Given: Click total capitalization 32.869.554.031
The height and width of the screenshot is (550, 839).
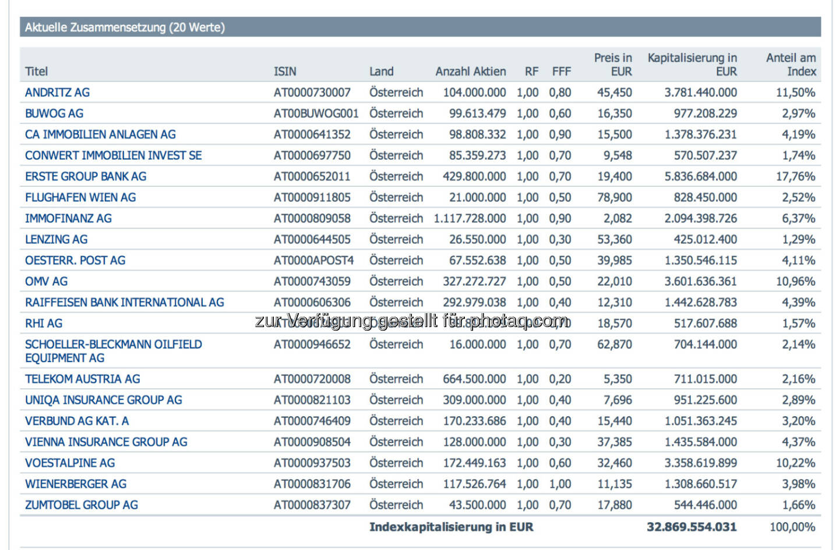Looking at the screenshot, I should 692,527.
